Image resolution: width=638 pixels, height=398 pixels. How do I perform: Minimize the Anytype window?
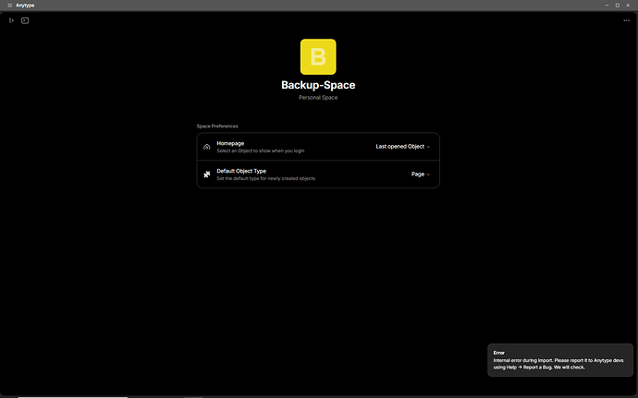[x=607, y=6]
